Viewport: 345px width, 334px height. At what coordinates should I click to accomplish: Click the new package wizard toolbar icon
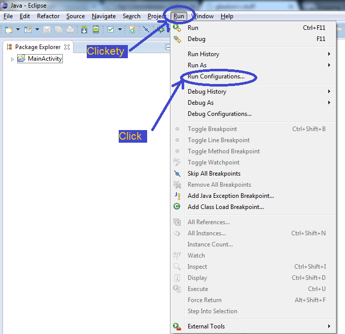(x=28, y=29)
